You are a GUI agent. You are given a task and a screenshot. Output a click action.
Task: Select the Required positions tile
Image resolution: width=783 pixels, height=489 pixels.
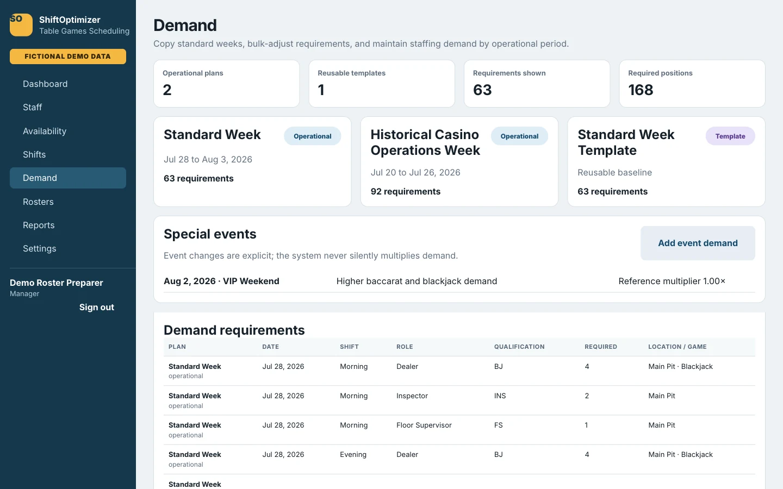pos(692,84)
